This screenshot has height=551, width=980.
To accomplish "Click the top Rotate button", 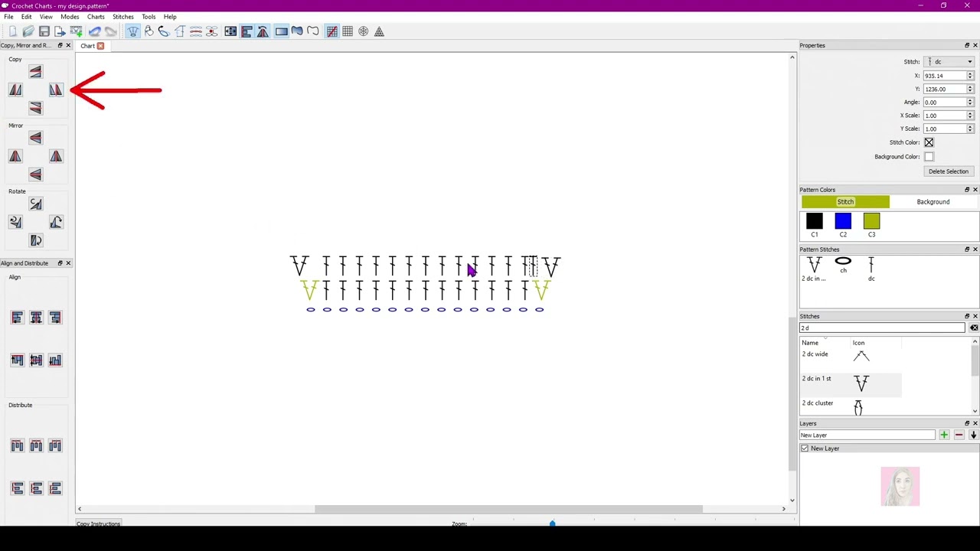I will [35, 204].
